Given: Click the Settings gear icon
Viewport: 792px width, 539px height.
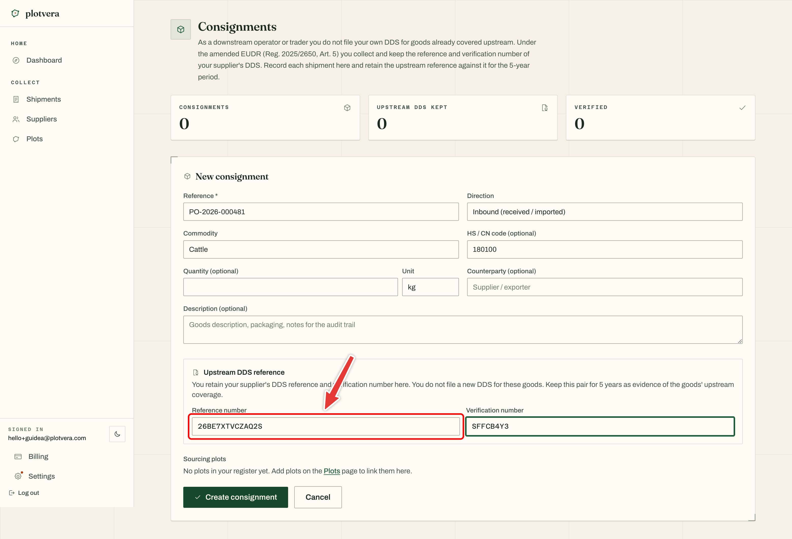Looking at the screenshot, I should [x=18, y=476].
